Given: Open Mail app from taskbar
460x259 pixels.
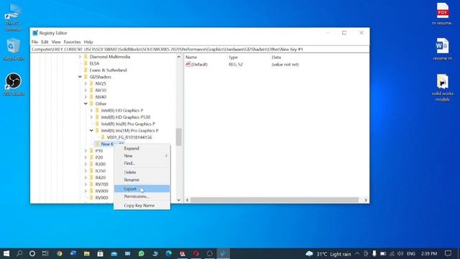Looking at the screenshot, I should click(x=114, y=253).
